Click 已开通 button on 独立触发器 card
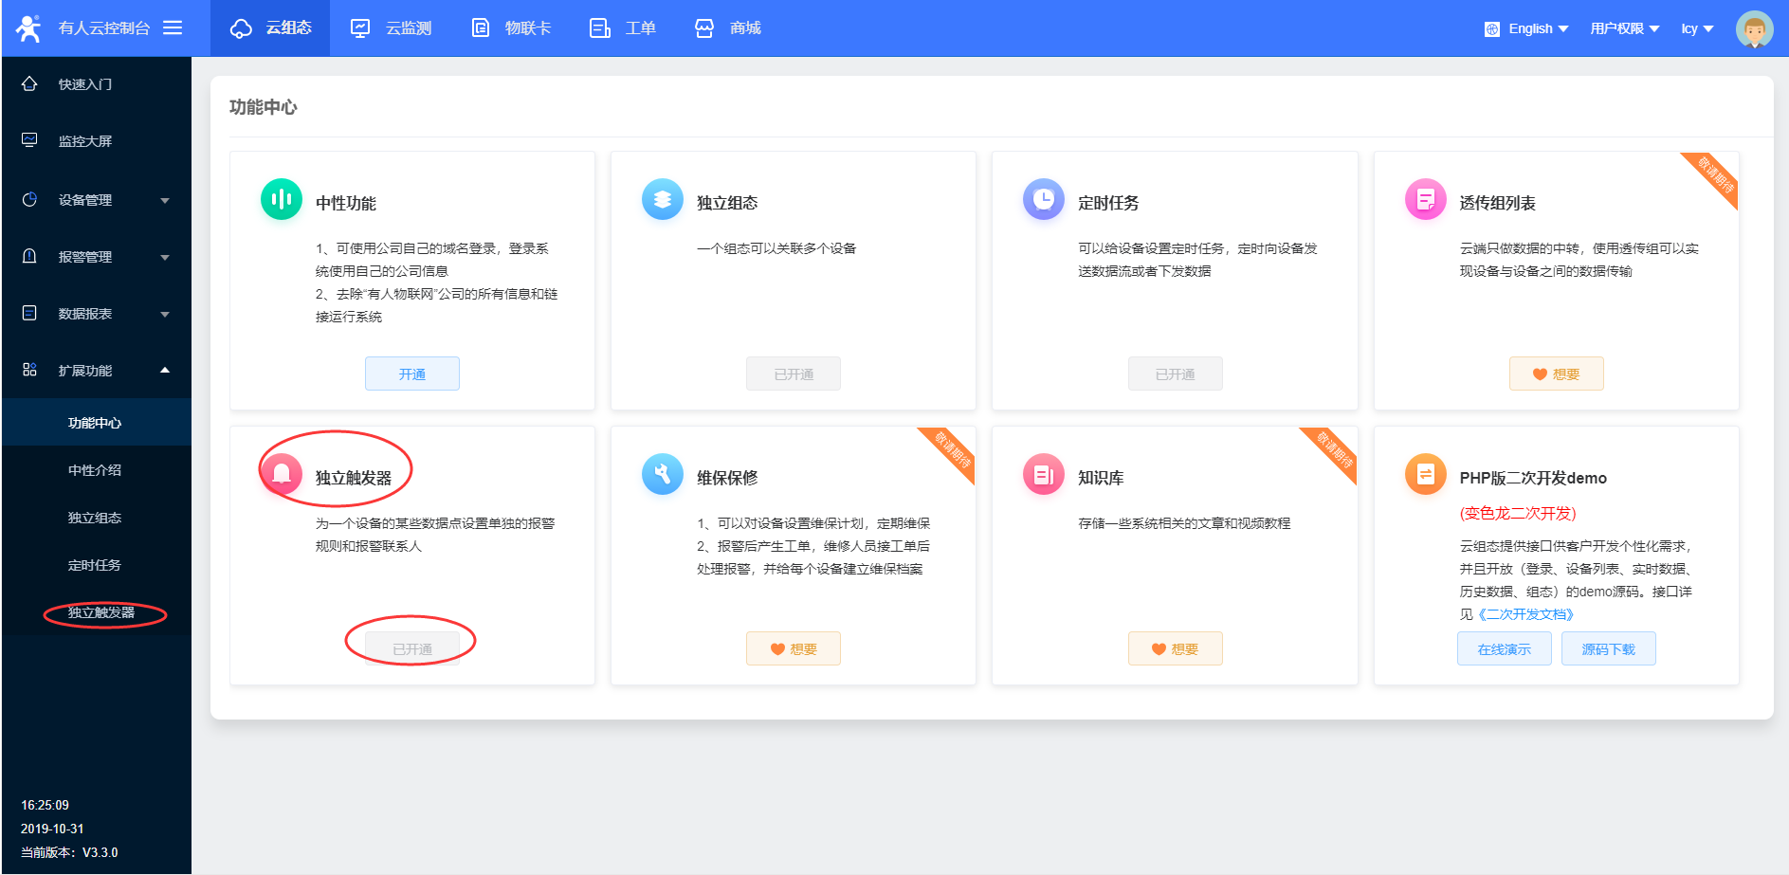Viewport: 1789px width, 875px height. pyautogui.click(x=412, y=648)
